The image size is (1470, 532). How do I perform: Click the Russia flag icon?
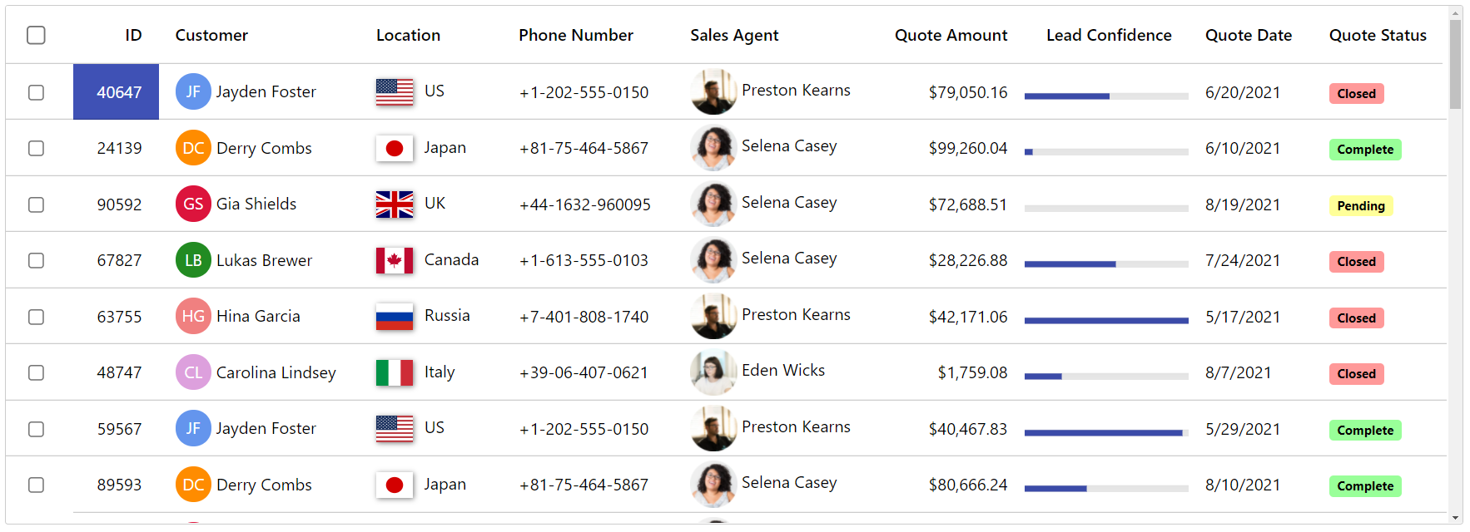(x=395, y=316)
